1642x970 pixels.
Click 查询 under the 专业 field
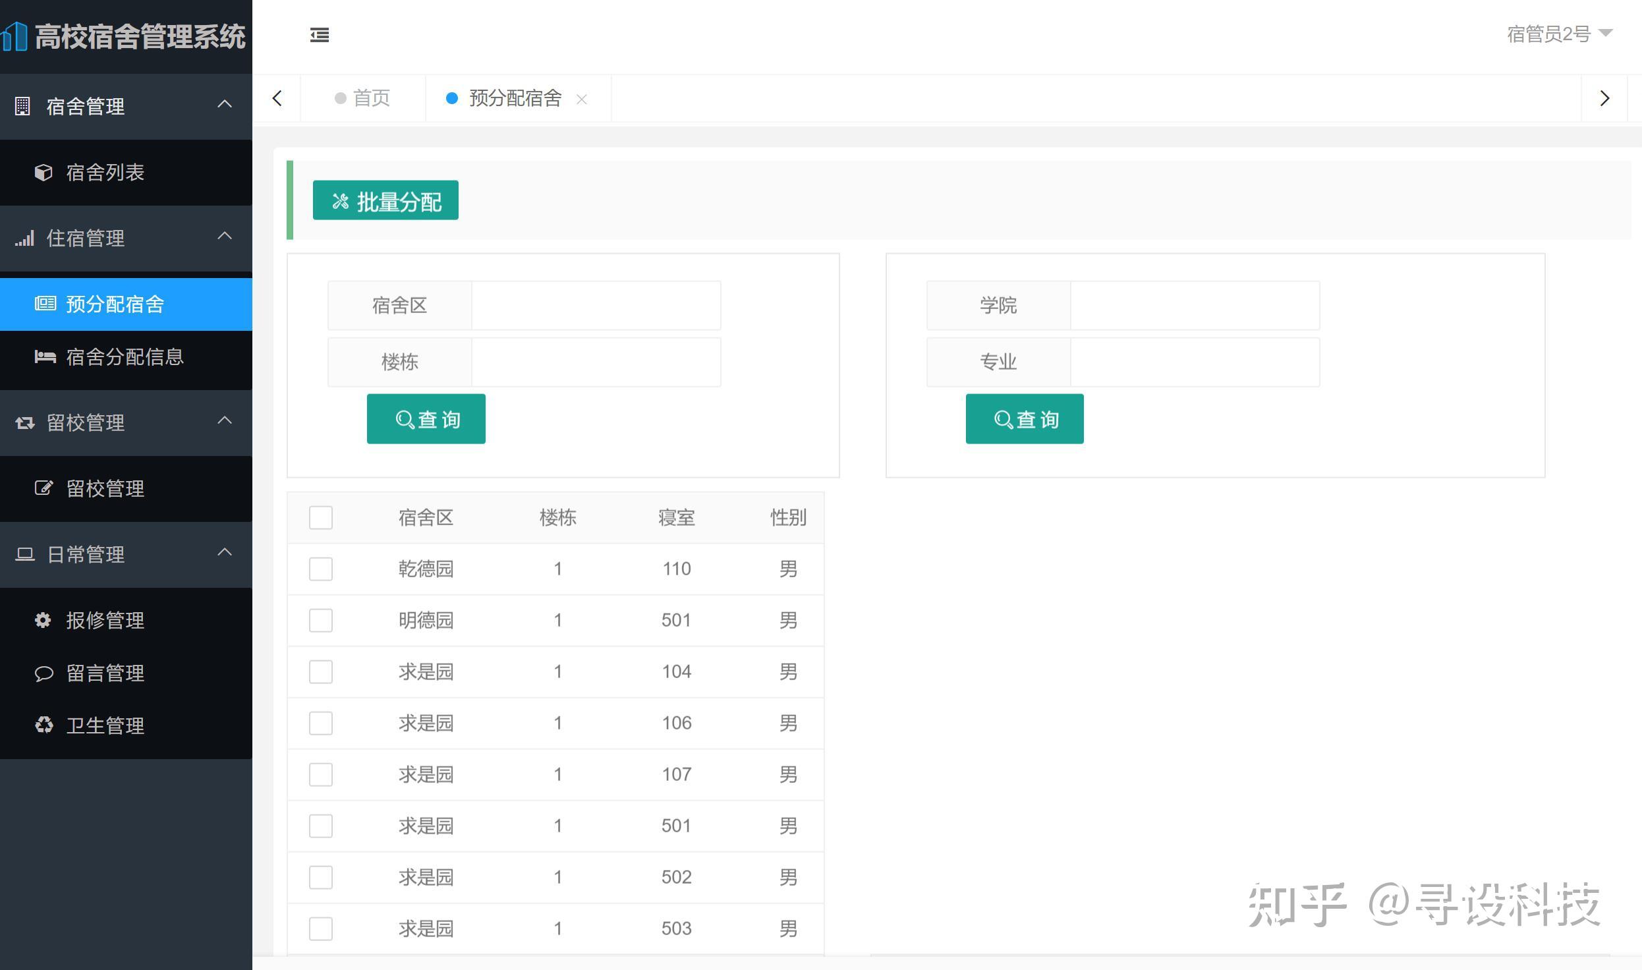click(1025, 419)
